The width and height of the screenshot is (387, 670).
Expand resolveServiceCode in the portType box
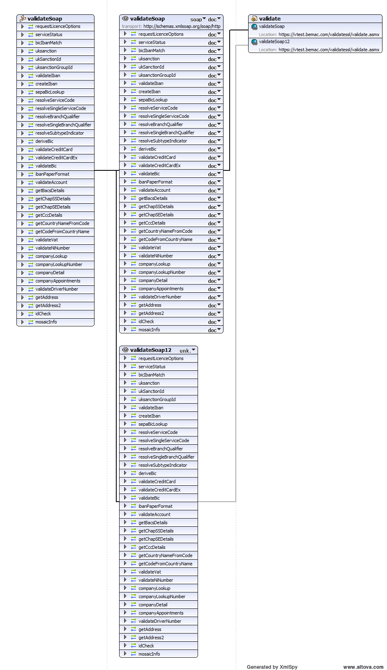23,100
